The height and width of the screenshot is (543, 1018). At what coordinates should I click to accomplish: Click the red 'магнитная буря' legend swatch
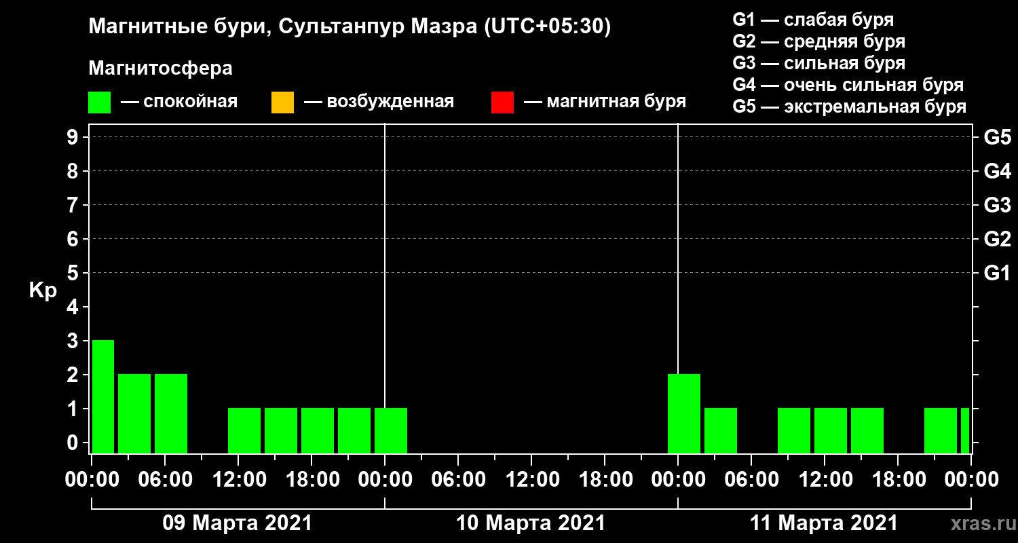502,102
